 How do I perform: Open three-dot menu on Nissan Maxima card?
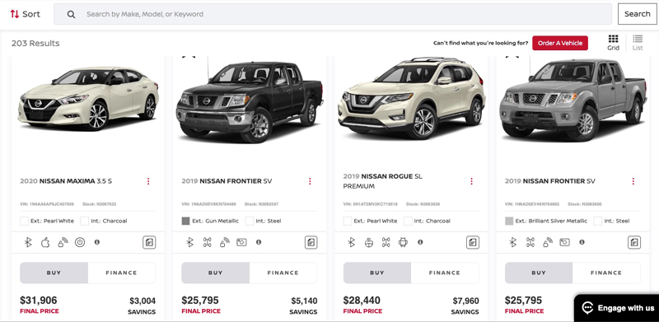pos(148,181)
